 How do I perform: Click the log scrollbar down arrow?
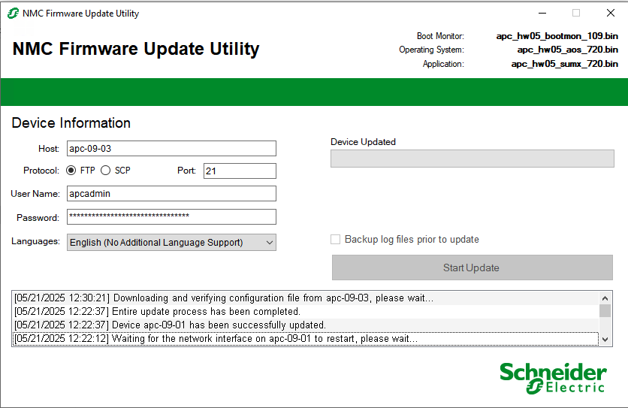coord(605,340)
